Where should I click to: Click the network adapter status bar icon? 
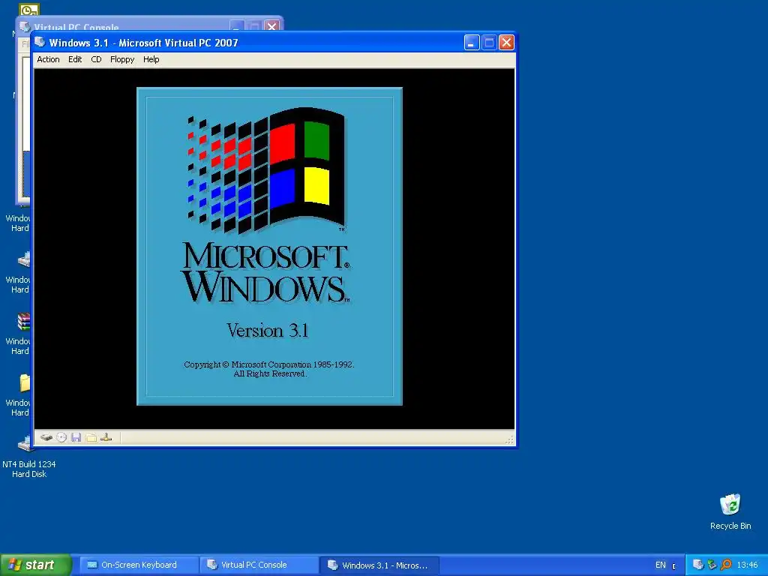pos(106,437)
